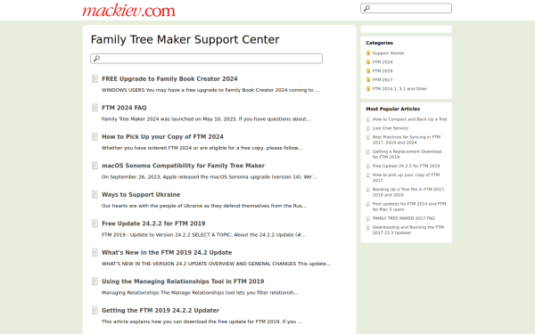This screenshot has height=334, width=535.
Task: Click page icon beside Getting a Replacement Download
Action: coord(367,151)
